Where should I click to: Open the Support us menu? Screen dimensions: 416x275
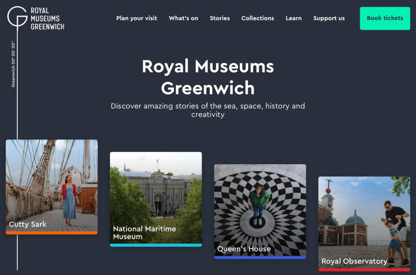(329, 18)
